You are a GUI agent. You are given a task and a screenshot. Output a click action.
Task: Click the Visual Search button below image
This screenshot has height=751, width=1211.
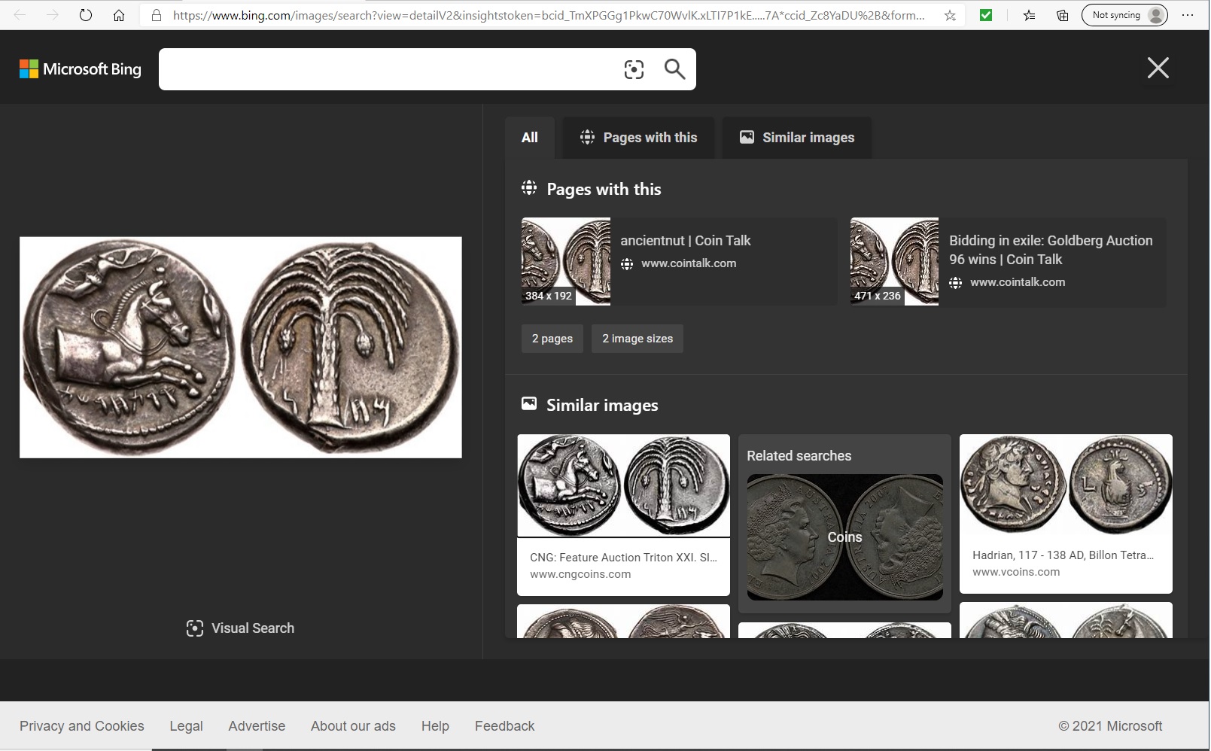(x=240, y=628)
